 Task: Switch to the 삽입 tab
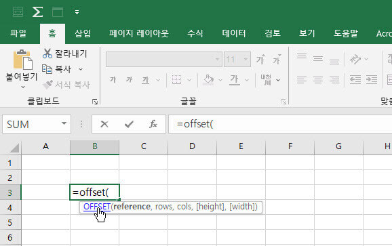pyautogui.click(x=83, y=33)
